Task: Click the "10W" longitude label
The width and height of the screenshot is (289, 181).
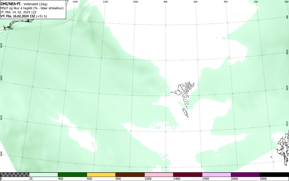Action: point(136,2)
